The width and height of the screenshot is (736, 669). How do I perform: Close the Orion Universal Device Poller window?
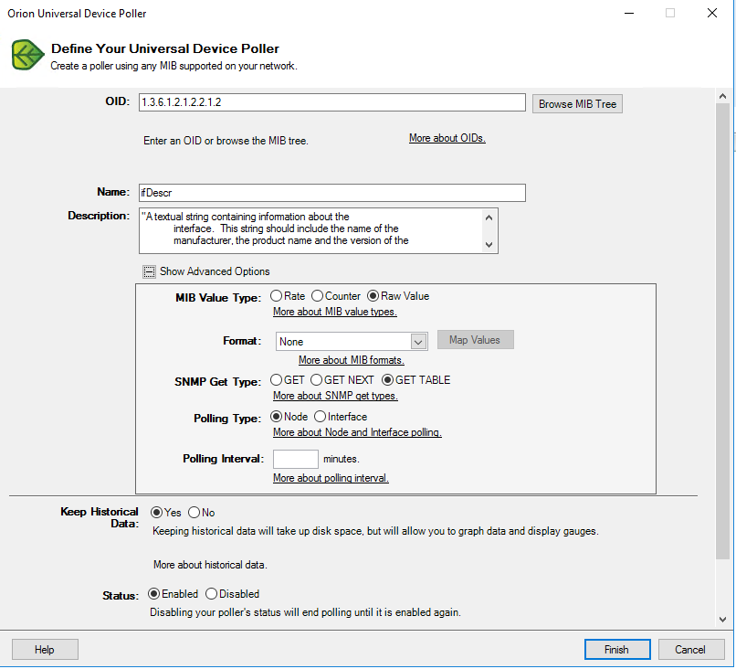pos(712,13)
